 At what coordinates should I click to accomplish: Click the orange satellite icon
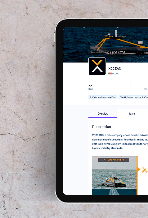click(x=144, y=169)
